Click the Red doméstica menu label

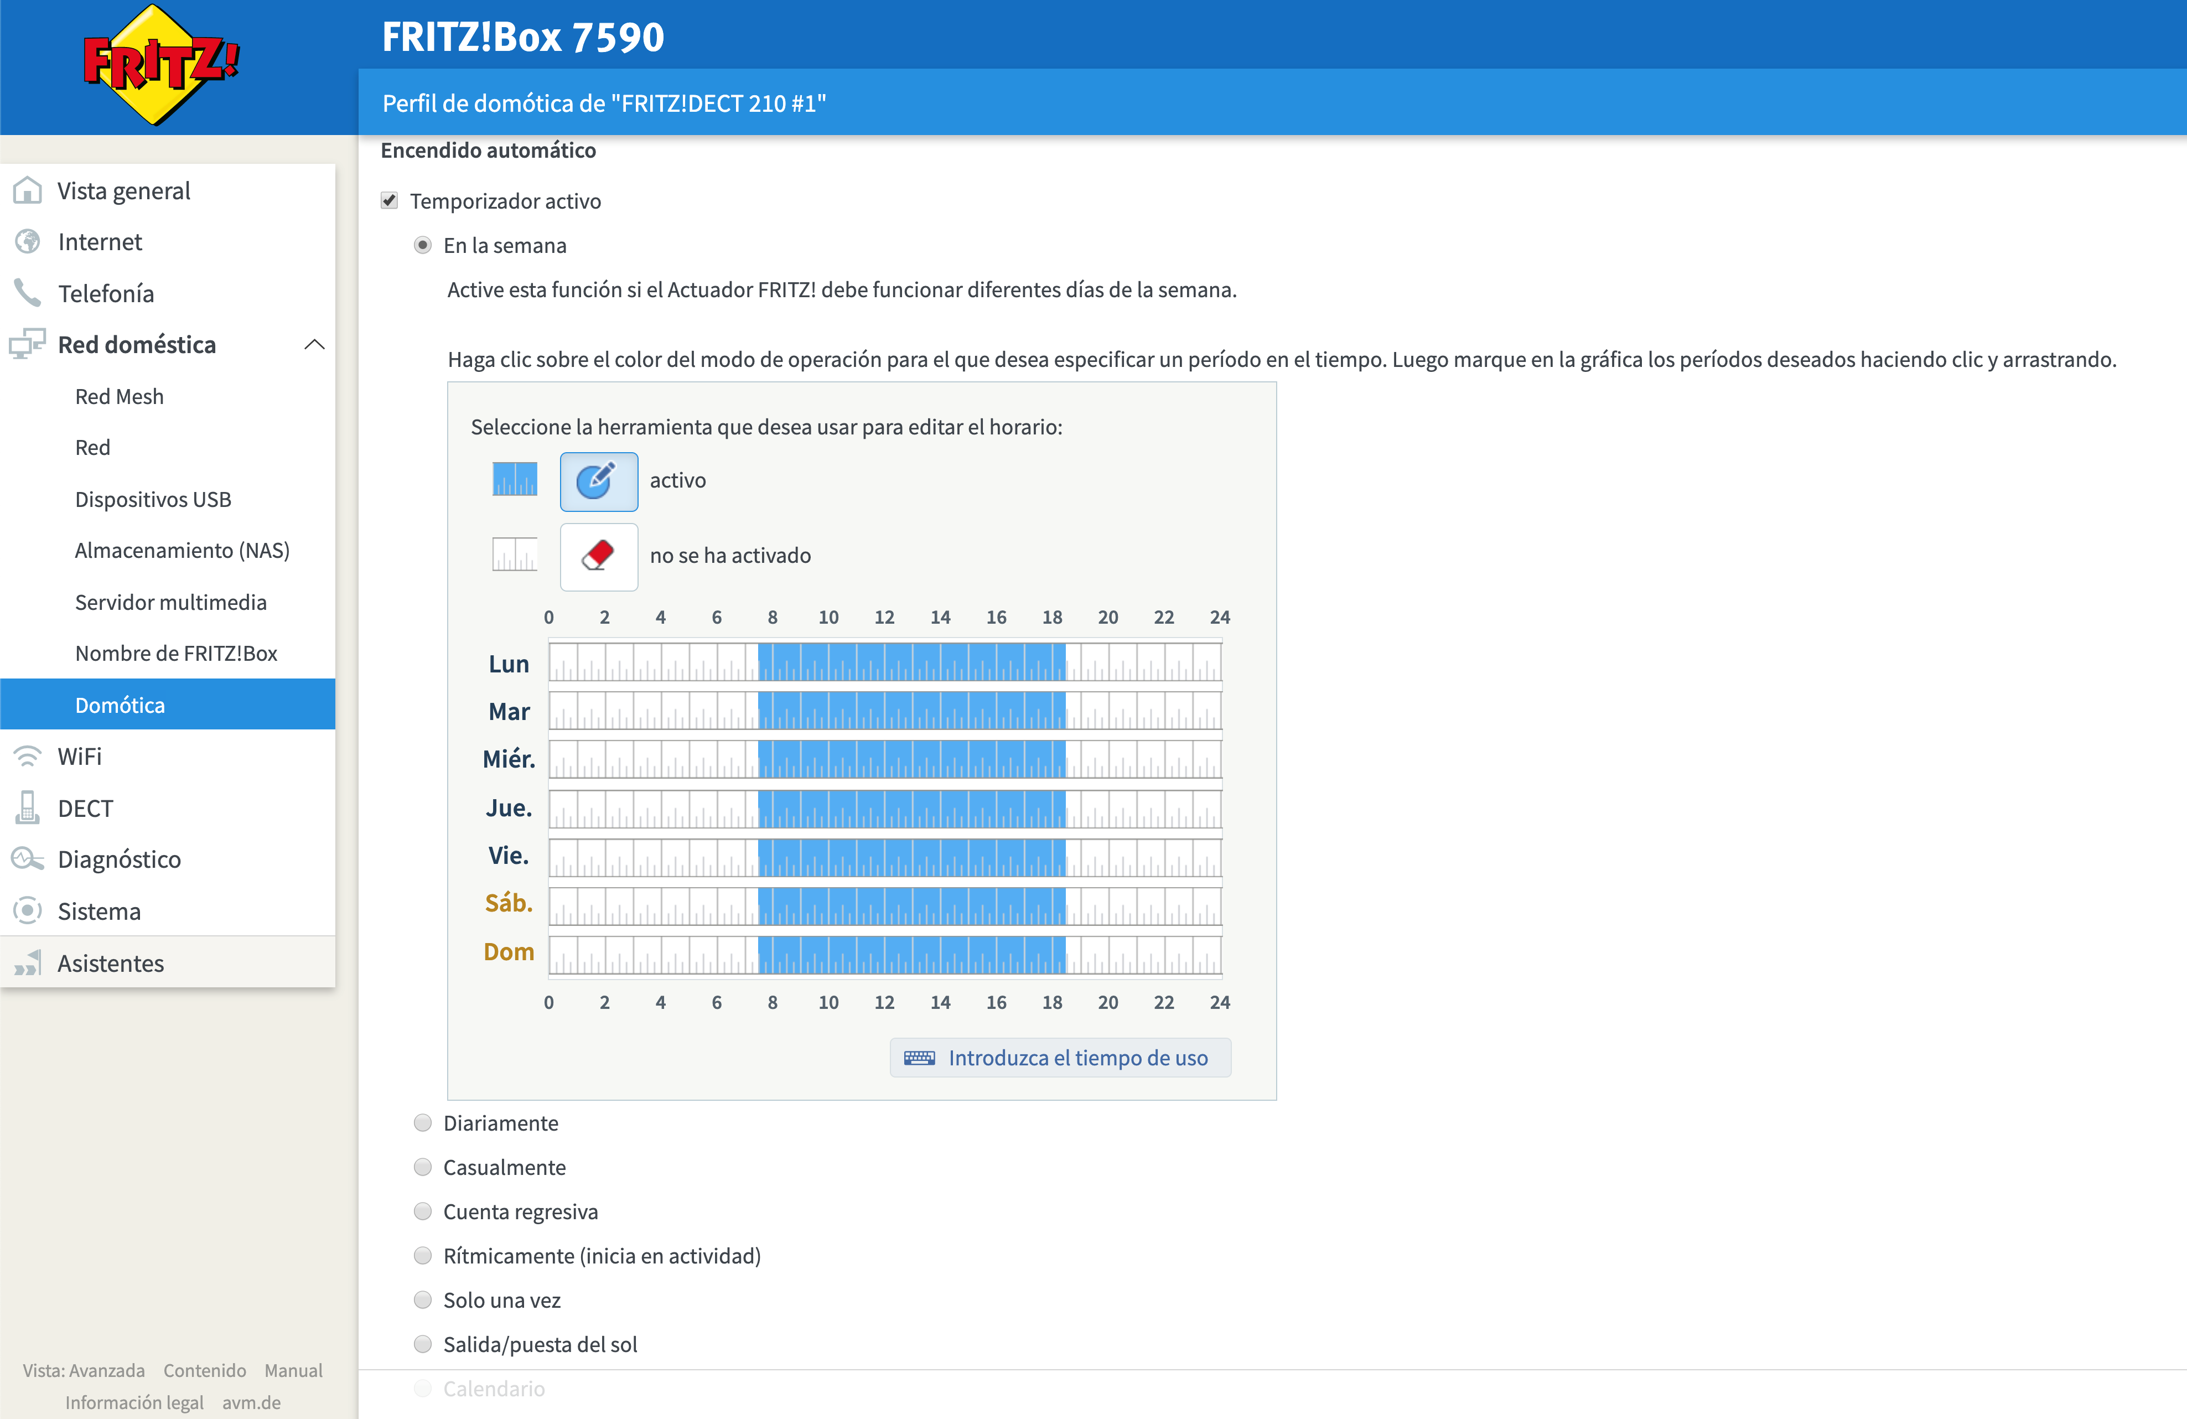tap(137, 344)
